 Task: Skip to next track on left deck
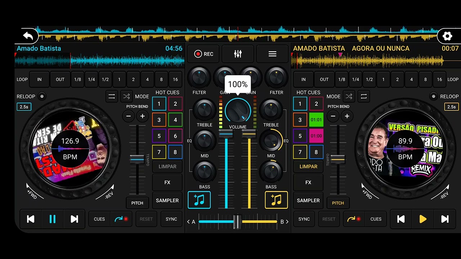74,219
